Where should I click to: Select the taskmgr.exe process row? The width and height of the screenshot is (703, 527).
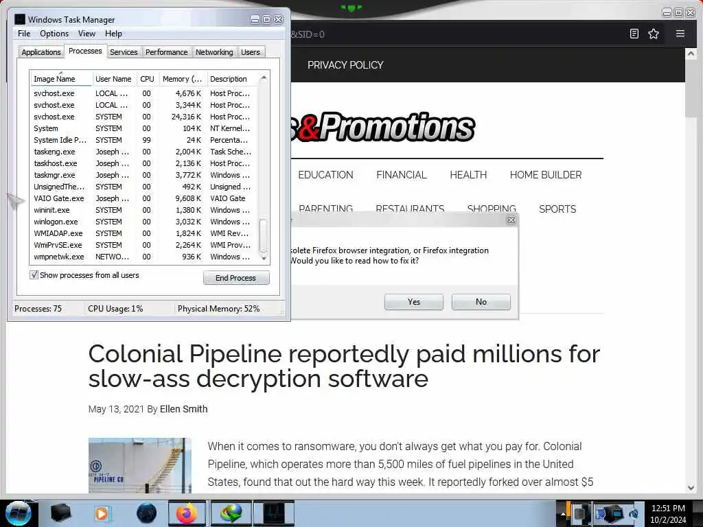pyautogui.click(x=143, y=175)
